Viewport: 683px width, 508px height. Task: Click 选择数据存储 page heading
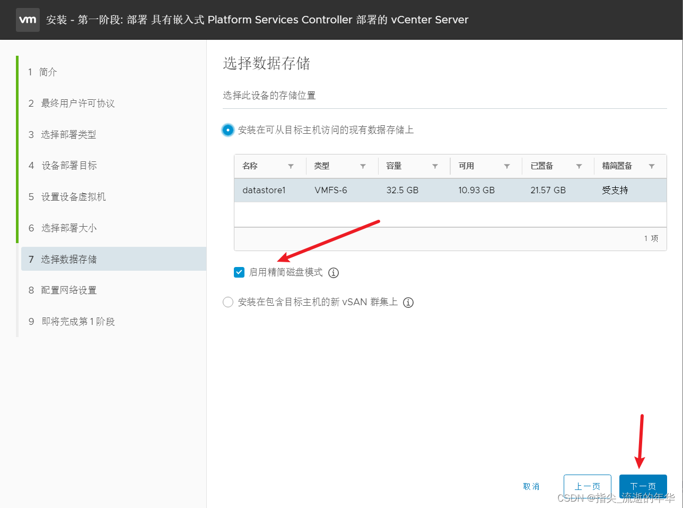(266, 63)
